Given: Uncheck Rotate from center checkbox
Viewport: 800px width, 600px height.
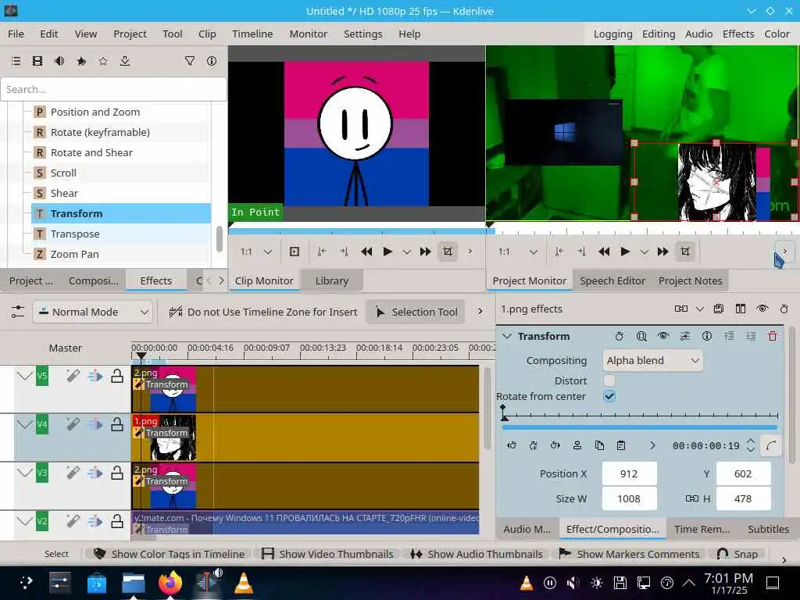Looking at the screenshot, I should 609,396.
